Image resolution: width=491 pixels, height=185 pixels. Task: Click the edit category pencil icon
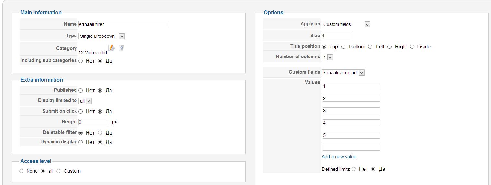click(x=111, y=48)
